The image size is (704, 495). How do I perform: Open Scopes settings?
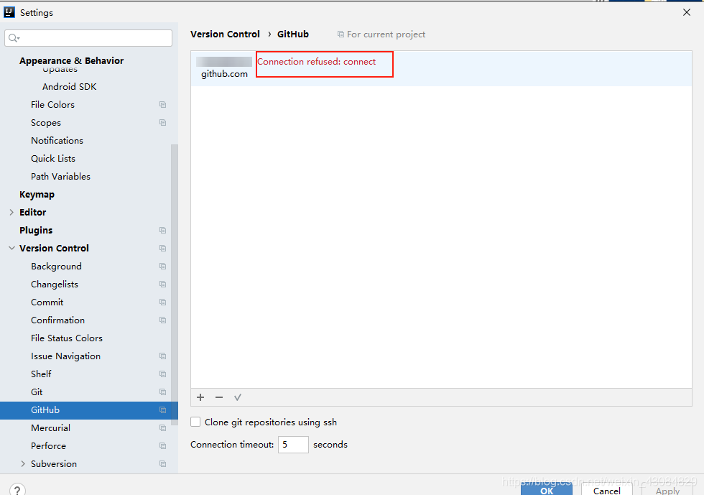[46, 123]
